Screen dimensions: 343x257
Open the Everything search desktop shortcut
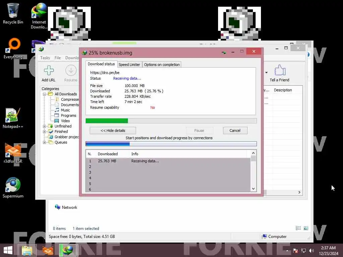pyautogui.click(x=13, y=48)
